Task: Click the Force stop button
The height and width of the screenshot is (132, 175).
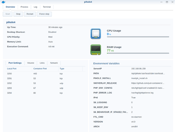Action: click(x=44, y=14)
